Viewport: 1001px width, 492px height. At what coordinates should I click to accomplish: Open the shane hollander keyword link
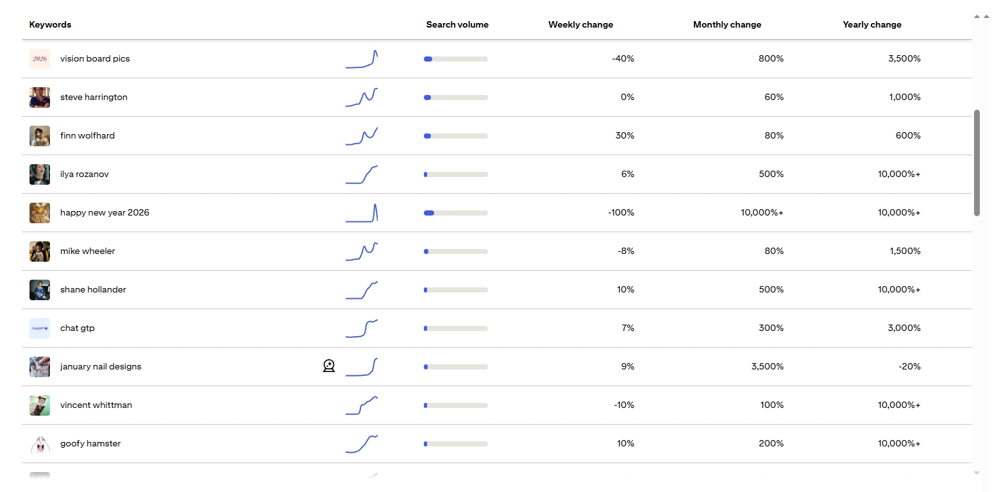93,290
